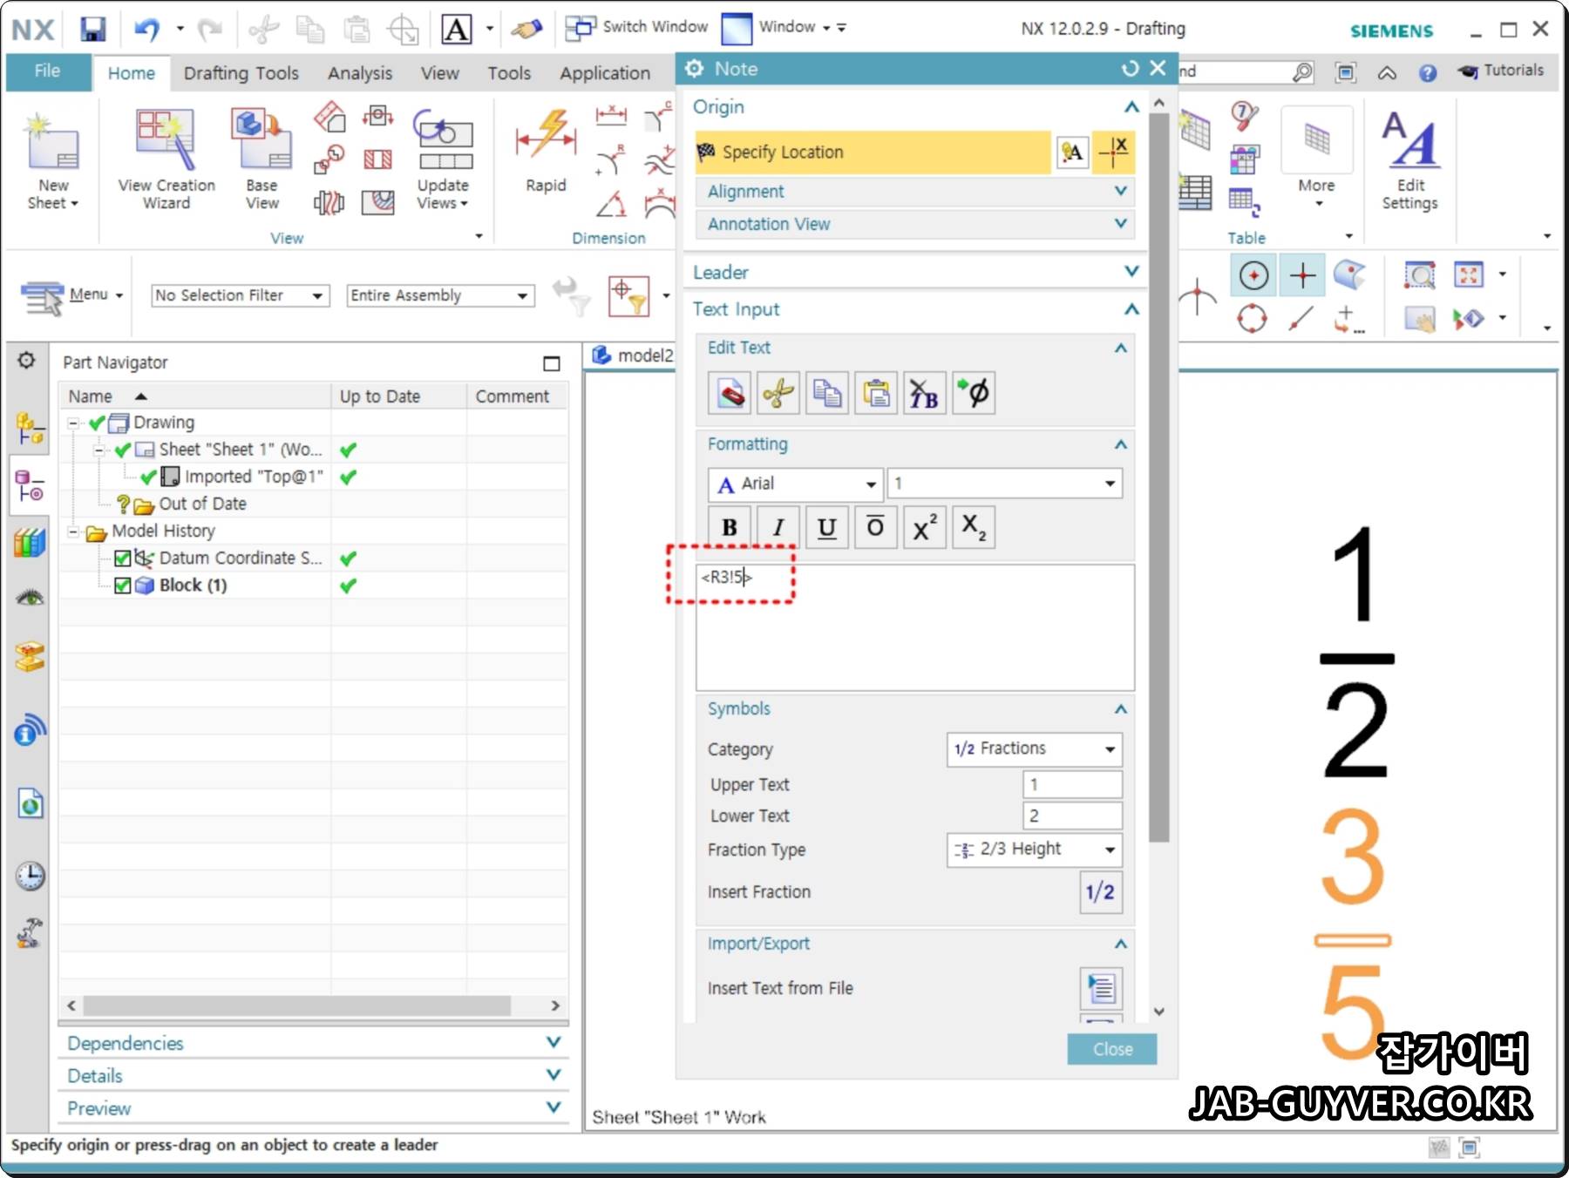Select the Rapid dimension tool
This screenshot has width=1569, height=1178.
546,152
